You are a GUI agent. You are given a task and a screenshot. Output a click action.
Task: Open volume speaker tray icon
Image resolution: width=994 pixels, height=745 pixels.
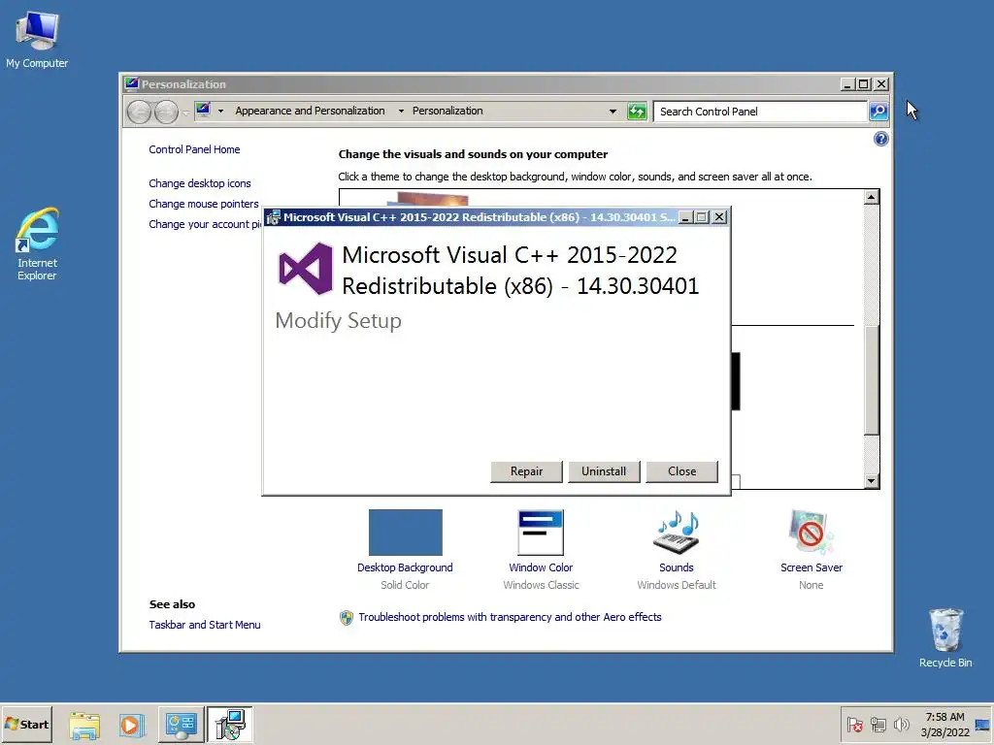click(901, 724)
